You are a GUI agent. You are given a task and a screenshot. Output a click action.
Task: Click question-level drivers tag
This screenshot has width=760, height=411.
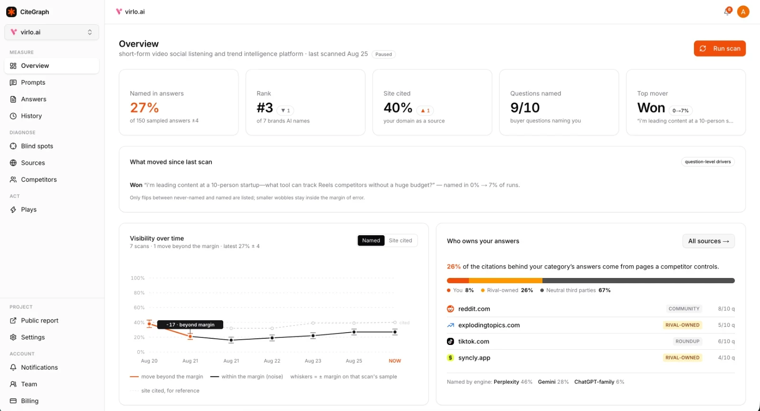[708, 162]
